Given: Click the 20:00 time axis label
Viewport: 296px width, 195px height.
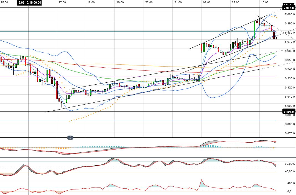Looking at the screenshot, I should pos(149,2).
